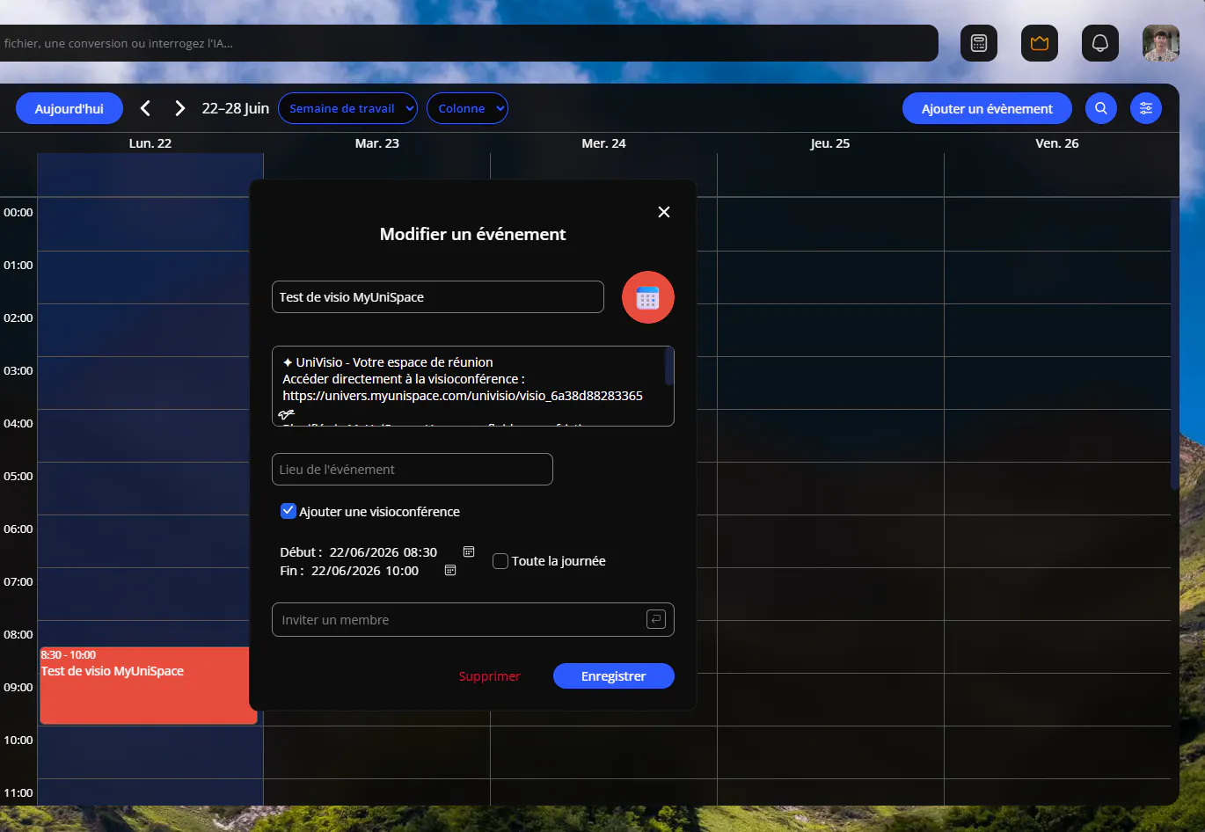Click Début value 22/06/2026 08:30
1205x832 pixels.
(383, 552)
